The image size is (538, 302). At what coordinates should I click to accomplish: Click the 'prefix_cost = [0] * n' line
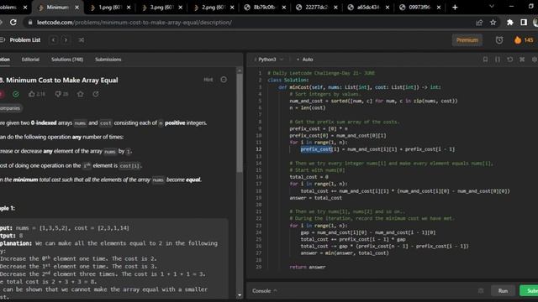coord(319,128)
